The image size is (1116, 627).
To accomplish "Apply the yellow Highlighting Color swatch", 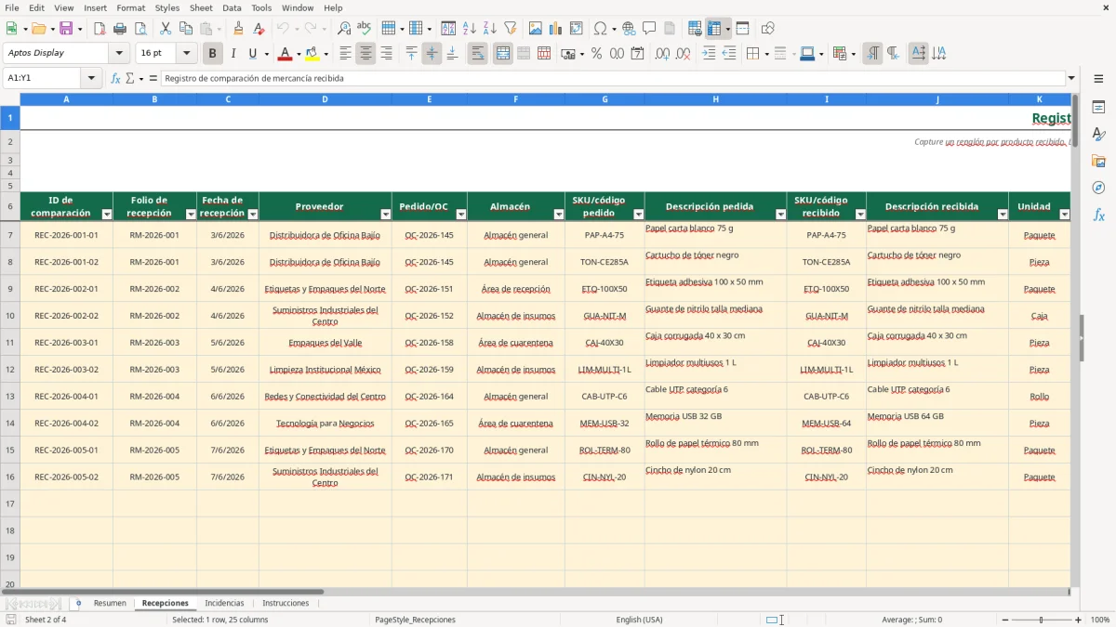I will (312, 54).
